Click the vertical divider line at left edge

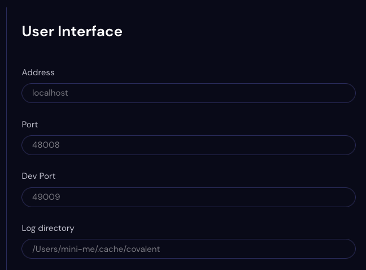(7, 139)
